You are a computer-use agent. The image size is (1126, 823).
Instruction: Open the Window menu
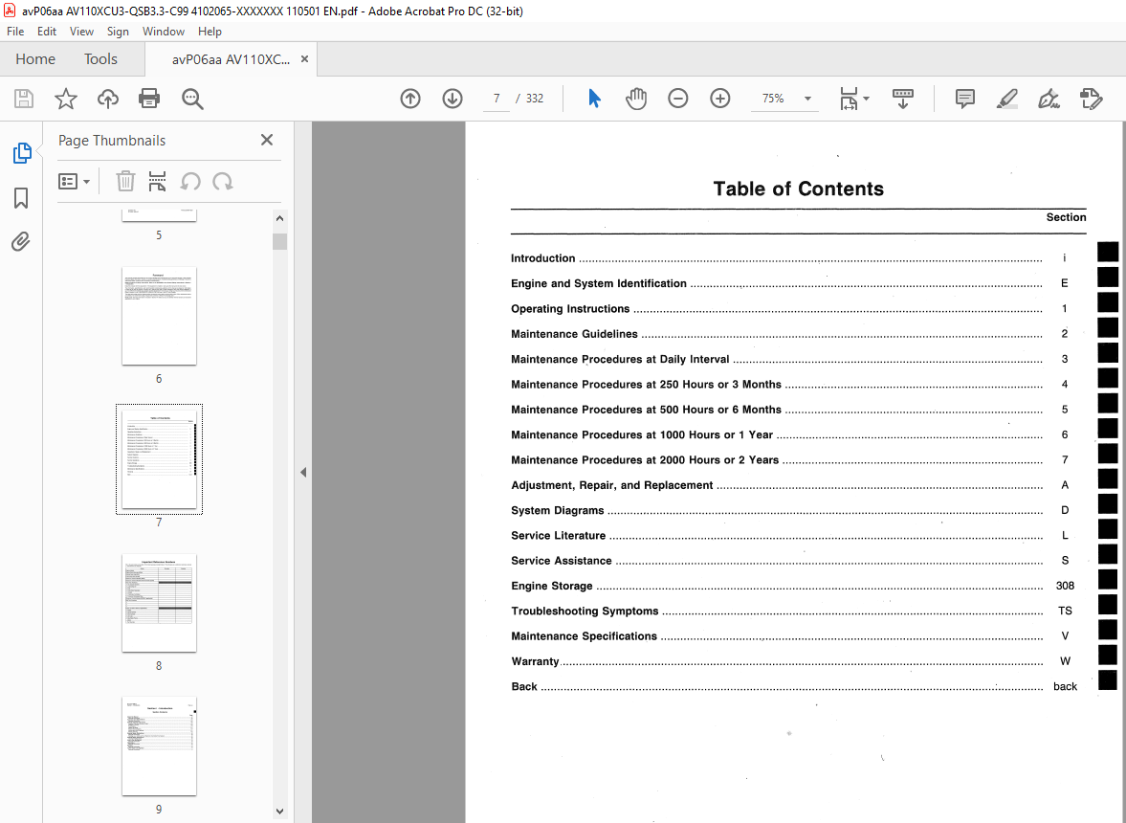click(163, 32)
